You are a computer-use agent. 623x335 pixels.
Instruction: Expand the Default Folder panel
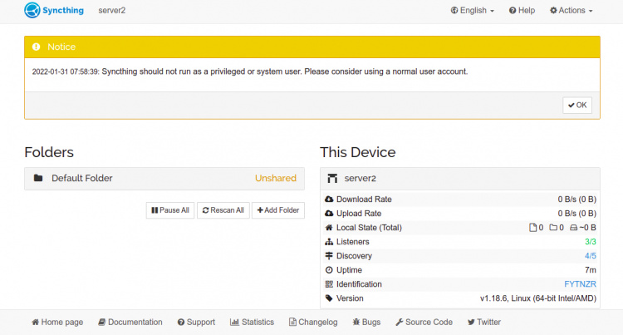pyautogui.click(x=164, y=178)
